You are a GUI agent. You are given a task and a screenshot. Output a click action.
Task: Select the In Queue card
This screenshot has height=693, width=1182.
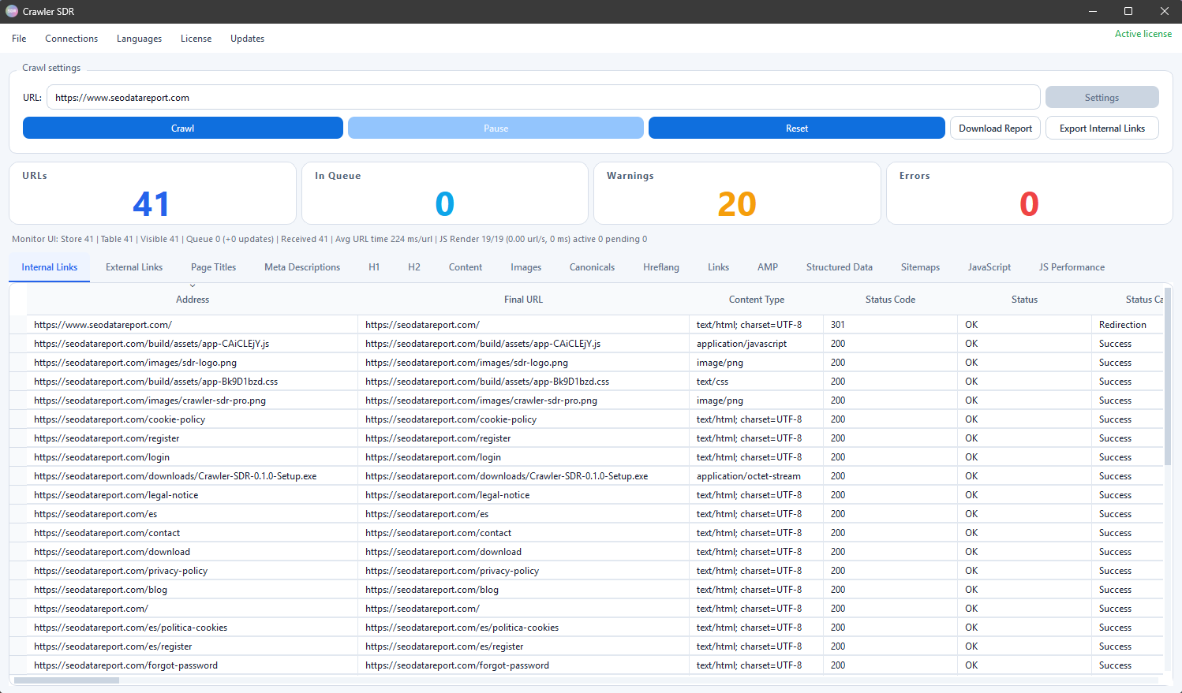point(445,193)
